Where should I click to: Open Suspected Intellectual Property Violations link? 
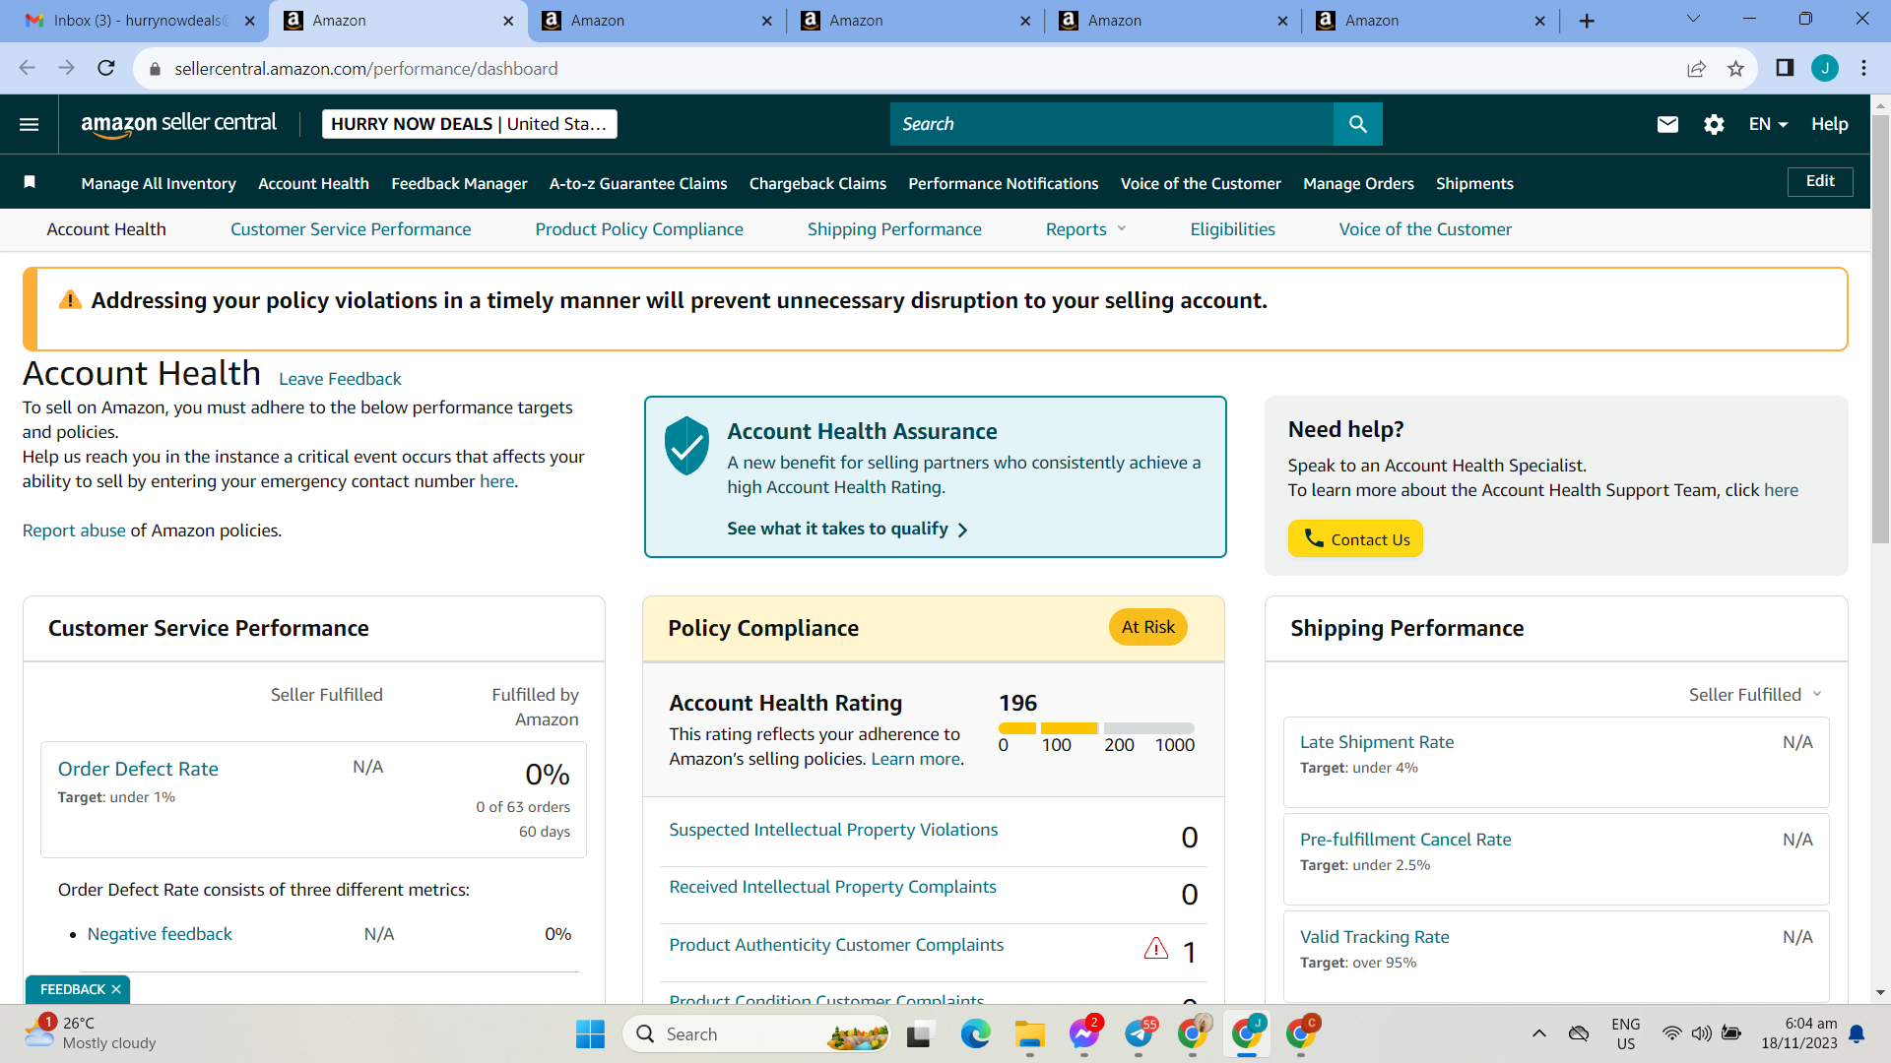tap(833, 830)
